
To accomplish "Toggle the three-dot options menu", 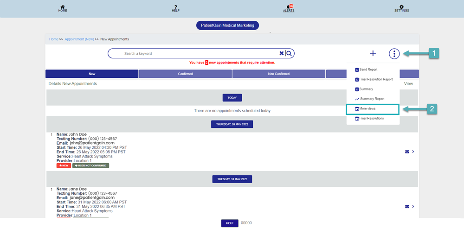I will 394,54.
